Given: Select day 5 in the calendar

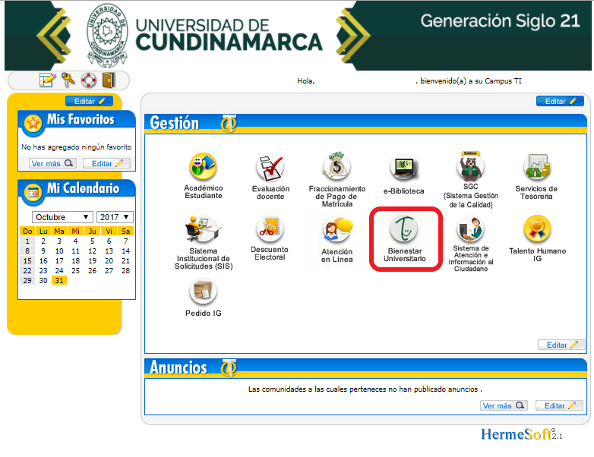Looking at the screenshot, I should click(93, 241).
